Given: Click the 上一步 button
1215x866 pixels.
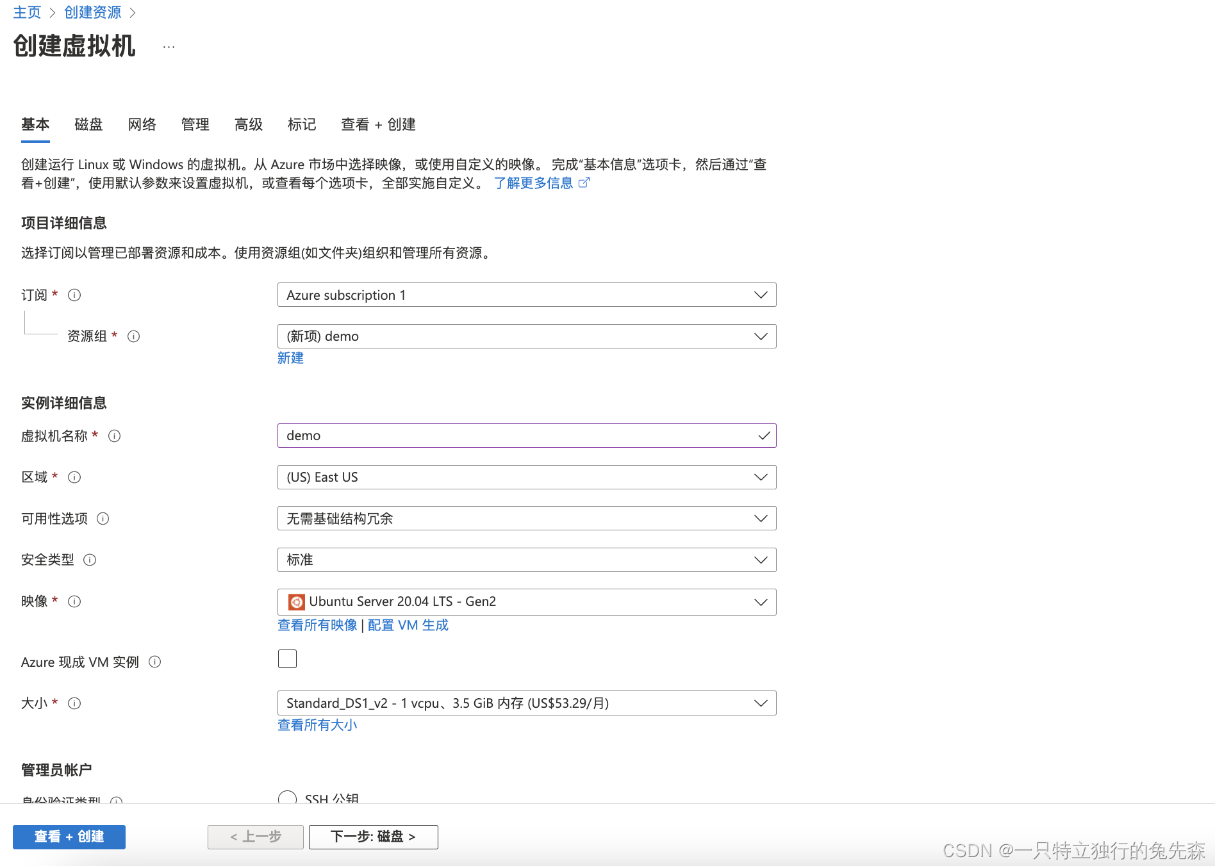Looking at the screenshot, I should 256,837.
